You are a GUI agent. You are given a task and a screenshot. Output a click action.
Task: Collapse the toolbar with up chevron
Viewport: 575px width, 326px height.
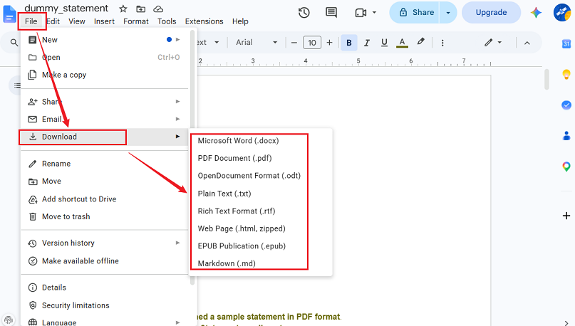tap(527, 43)
